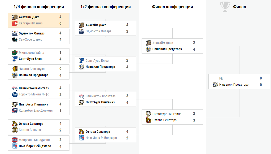
Task: Click the Toronto Maple Leafs logo
Action: point(15,94)
